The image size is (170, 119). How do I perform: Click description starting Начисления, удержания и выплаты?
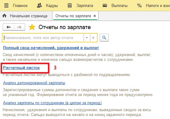coord(77,112)
